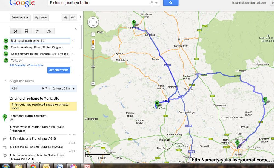Click the turn left arrow icon for step 3

5,147
